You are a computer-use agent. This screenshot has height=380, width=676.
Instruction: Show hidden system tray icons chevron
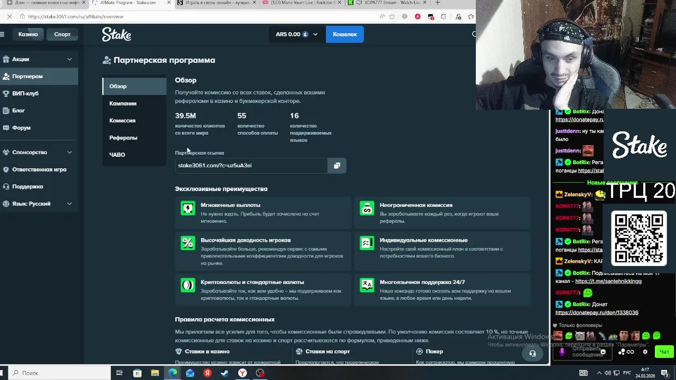pos(600,373)
